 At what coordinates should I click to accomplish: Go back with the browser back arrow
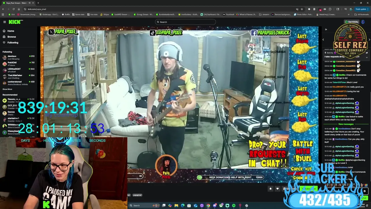click(3, 9)
